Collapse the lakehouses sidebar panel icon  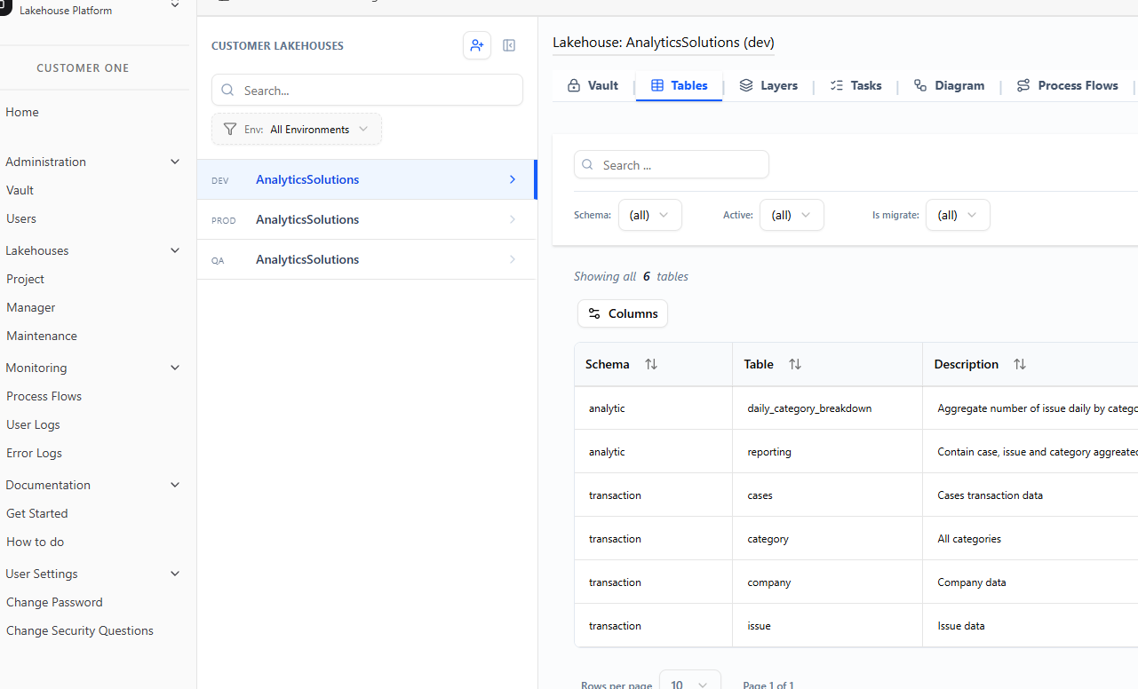pyautogui.click(x=508, y=45)
